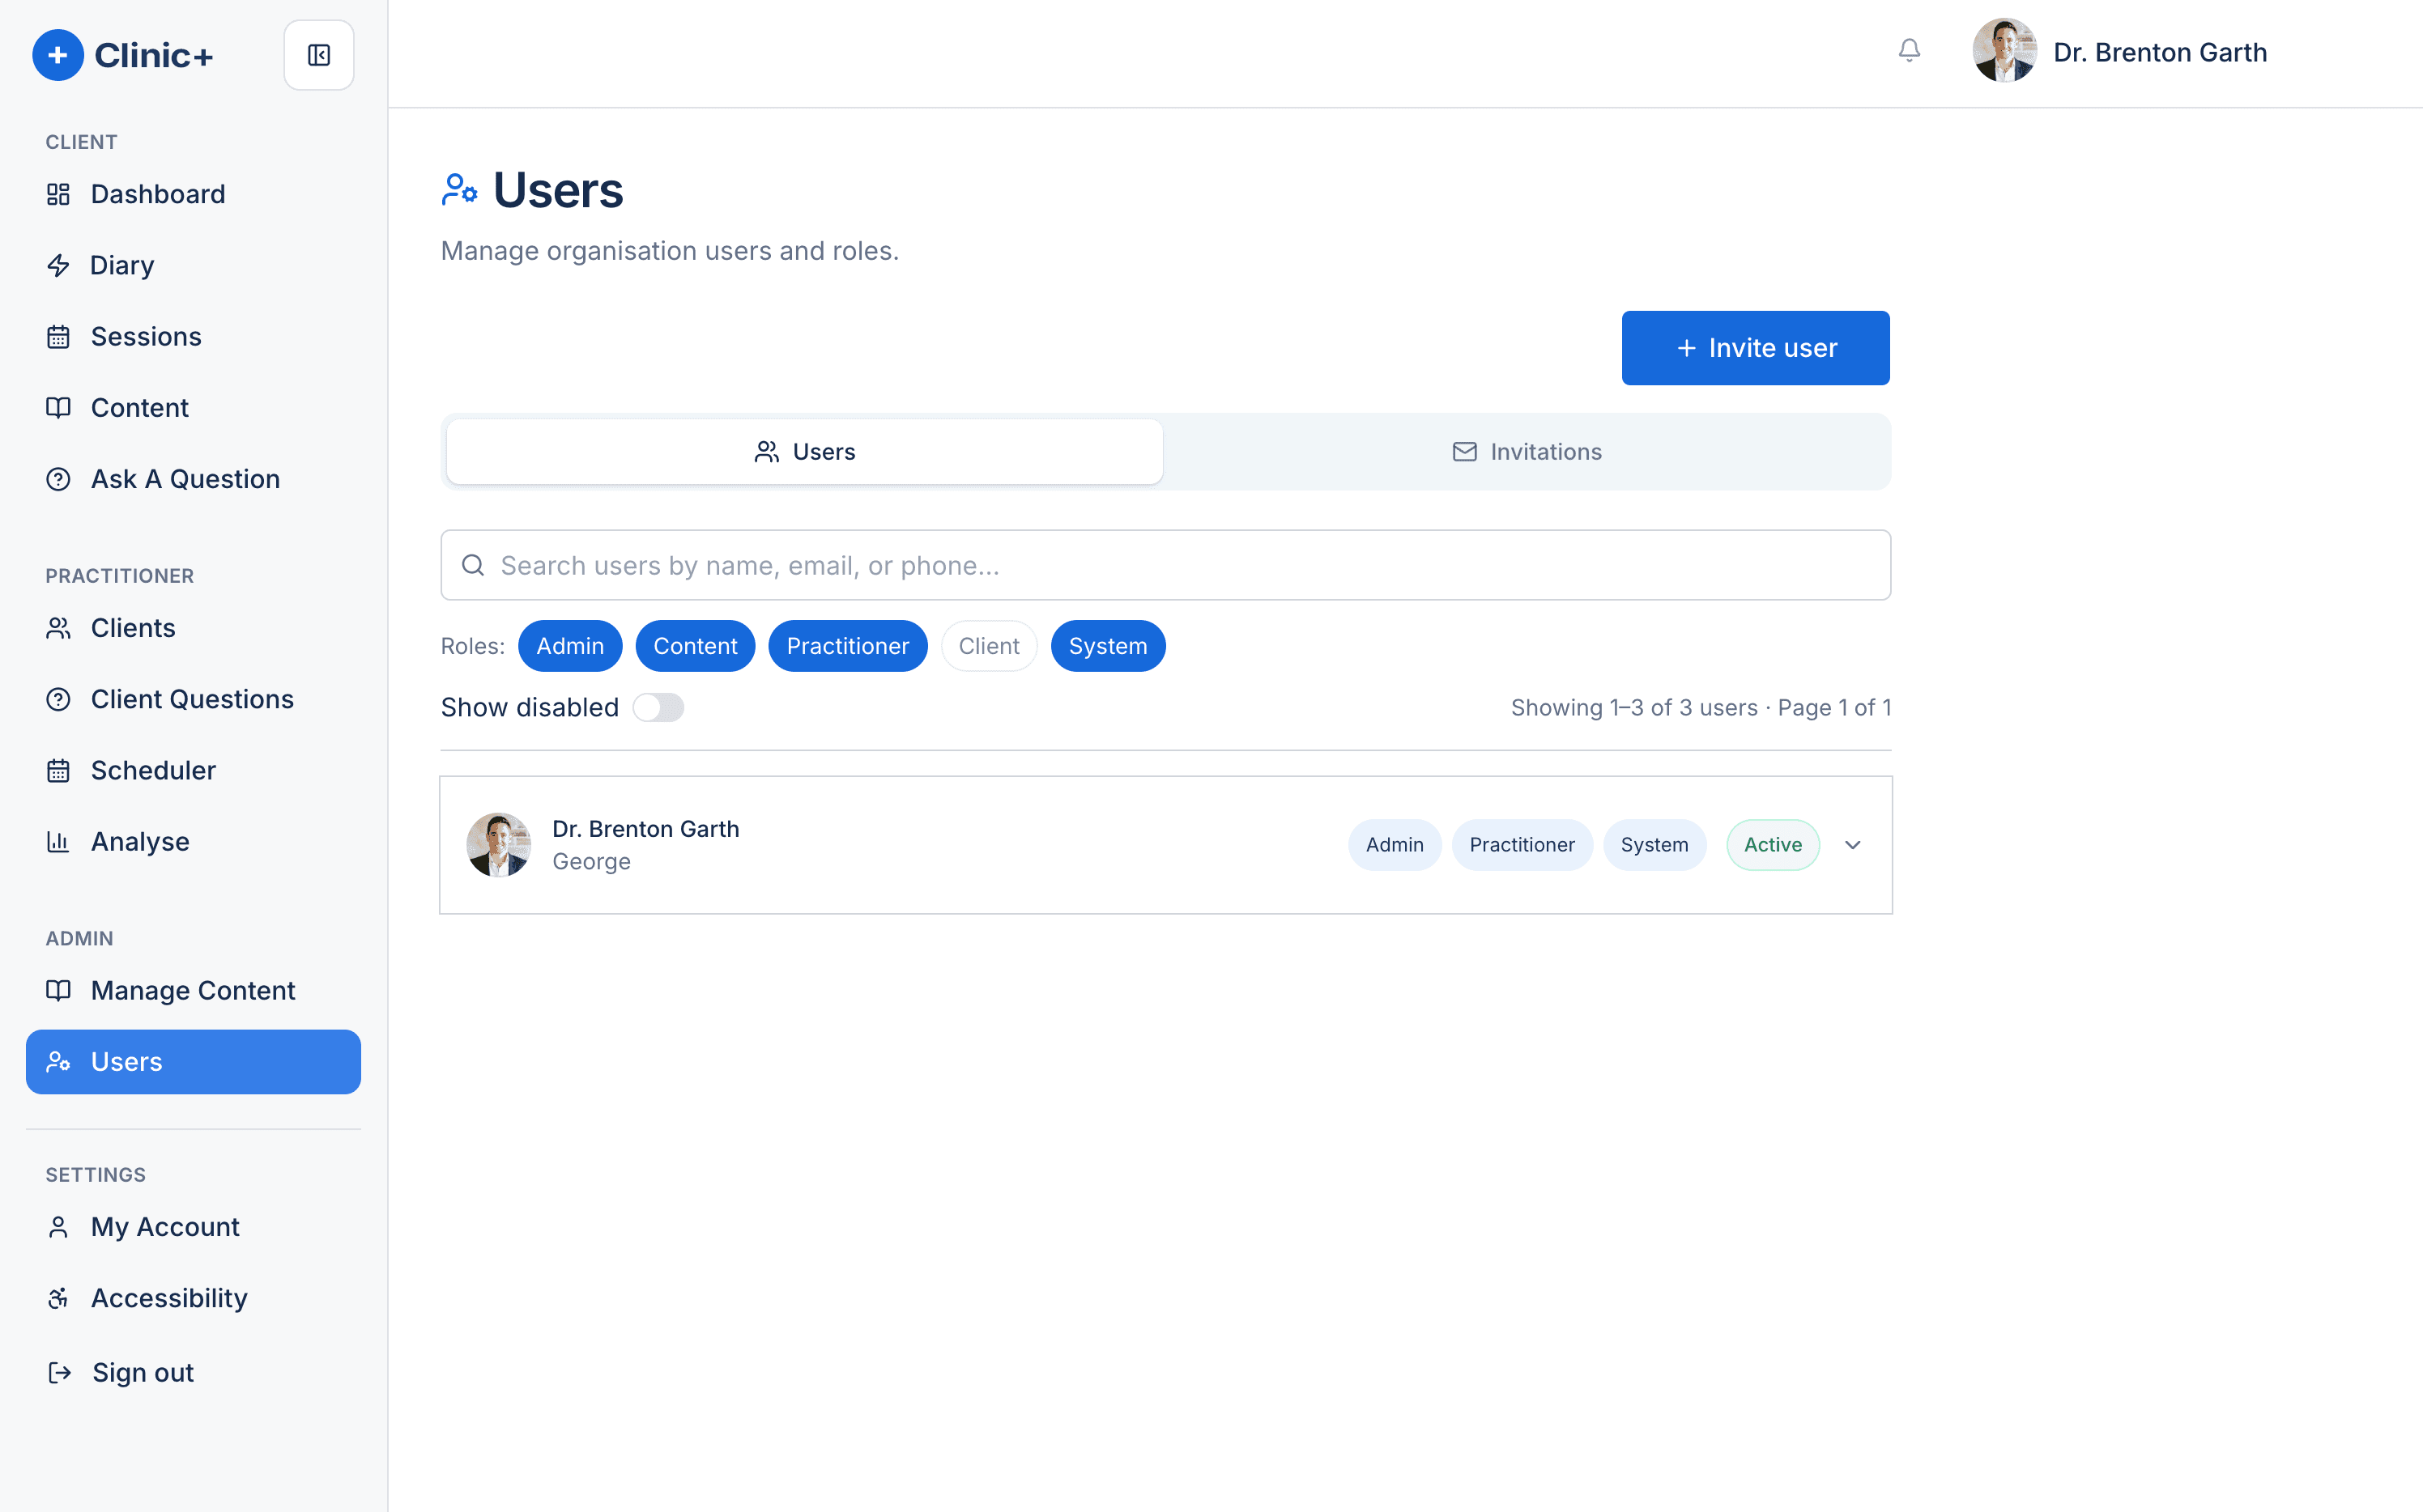This screenshot has height=1512, width=2423.
Task: Click the Clinic+ logo icon
Action: [58, 55]
